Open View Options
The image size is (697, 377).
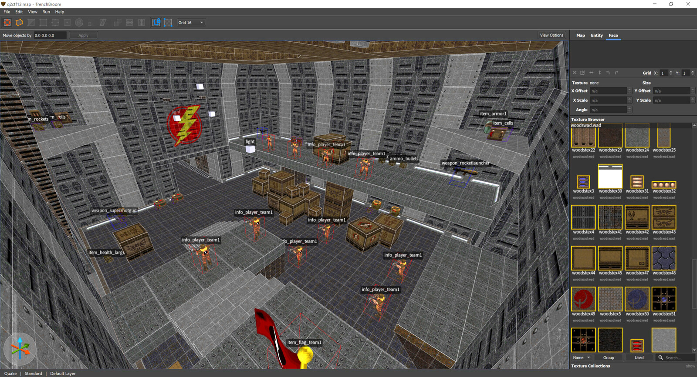(x=552, y=35)
